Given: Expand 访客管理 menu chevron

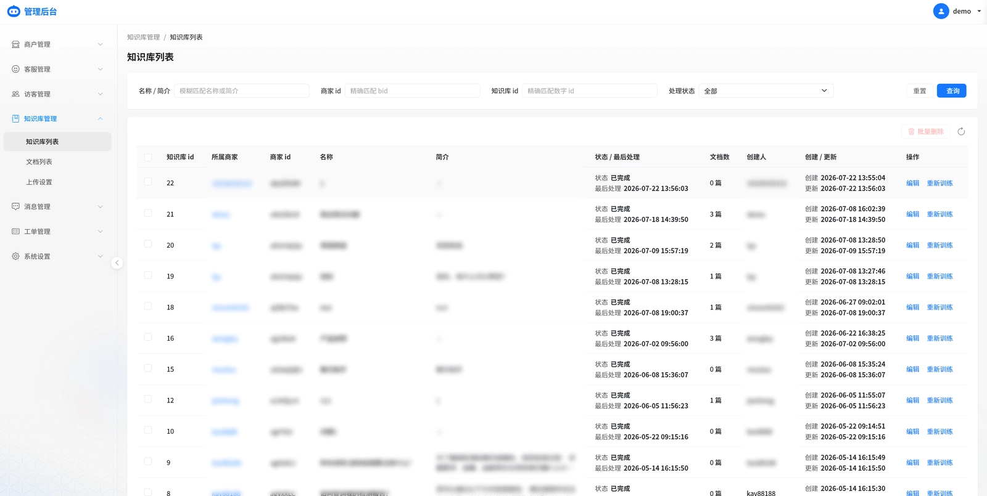Looking at the screenshot, I should pyautogui.click(x=101, y=94).
